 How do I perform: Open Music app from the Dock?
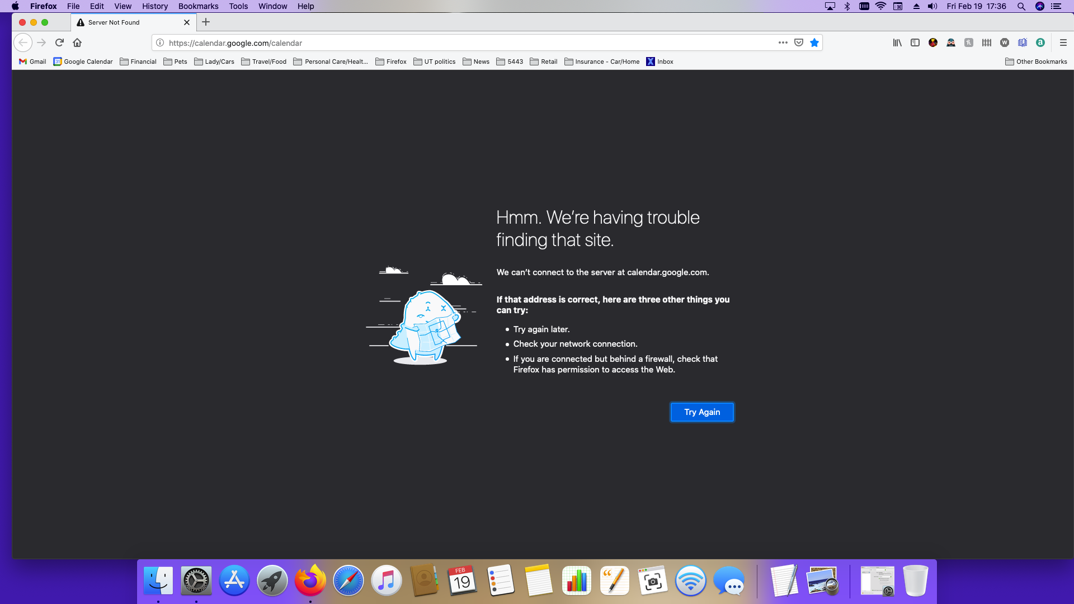click(x=387, y=581)
